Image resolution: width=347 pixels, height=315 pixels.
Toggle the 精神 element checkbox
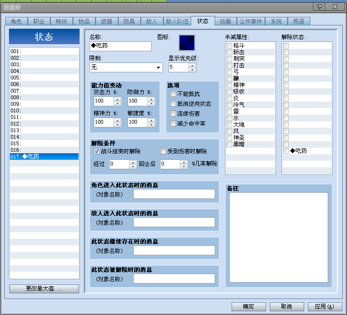[229, 85]
